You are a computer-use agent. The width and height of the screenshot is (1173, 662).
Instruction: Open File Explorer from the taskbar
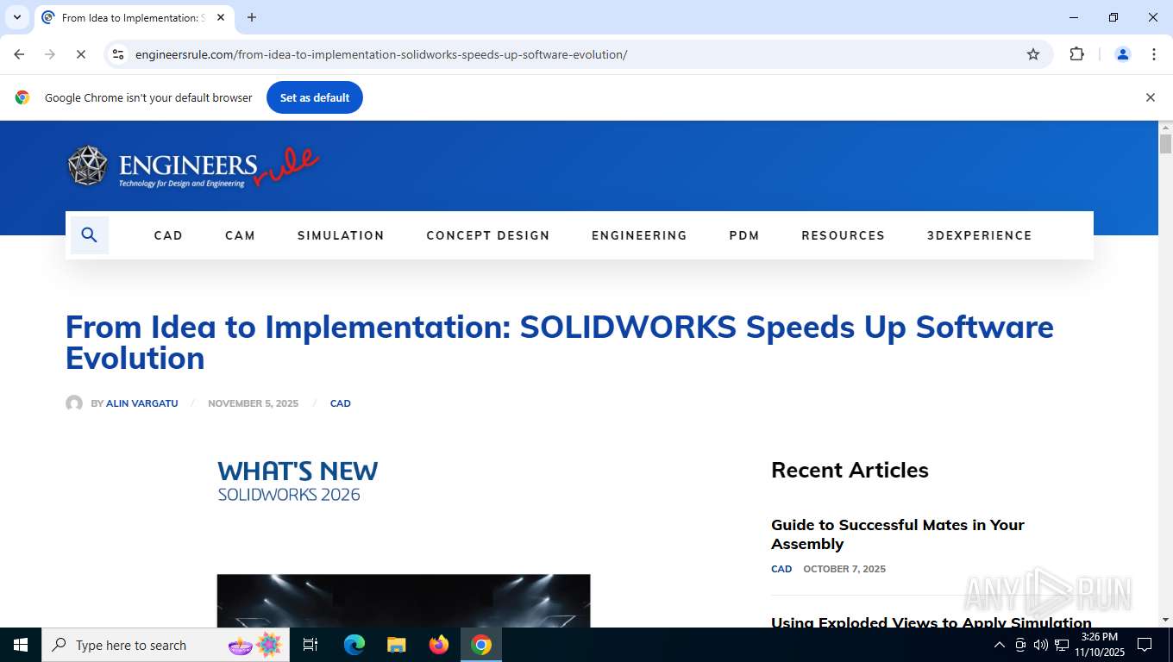tap(396, 645)
